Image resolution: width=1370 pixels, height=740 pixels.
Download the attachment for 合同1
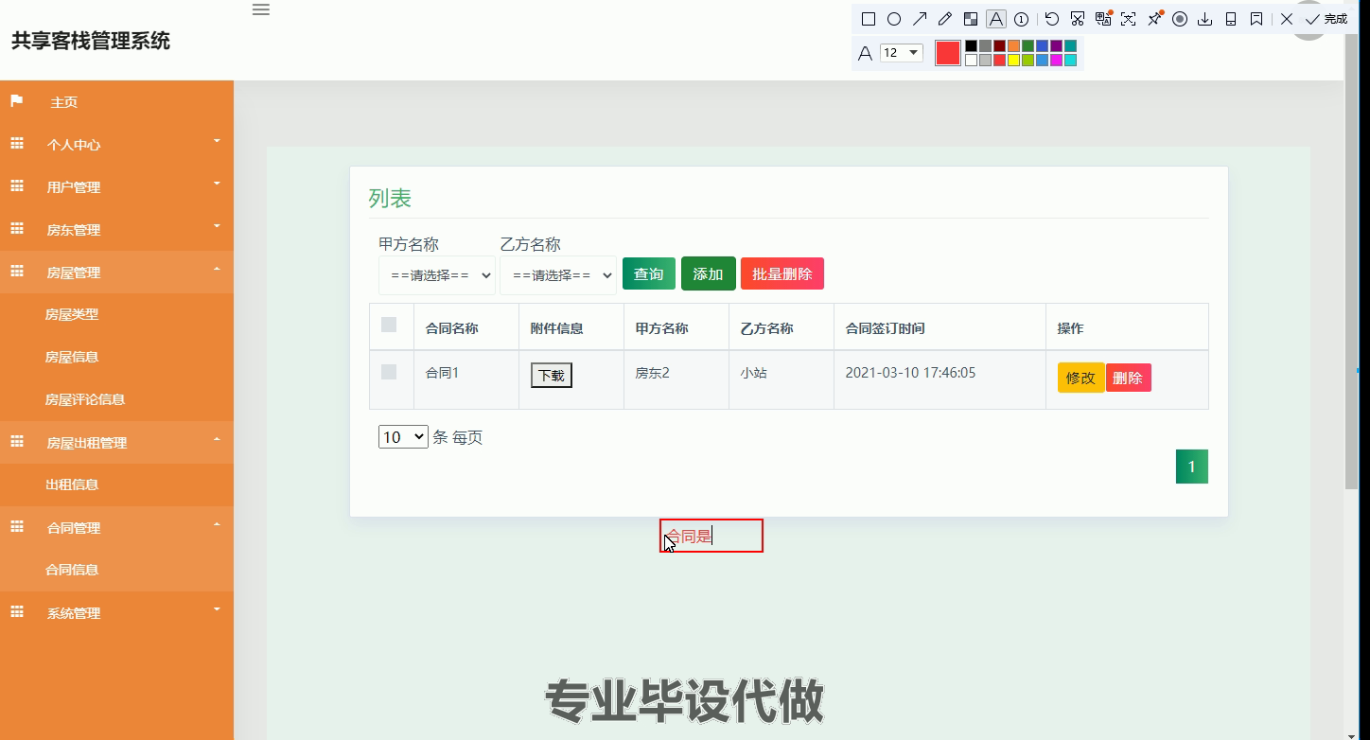[551, 376]
